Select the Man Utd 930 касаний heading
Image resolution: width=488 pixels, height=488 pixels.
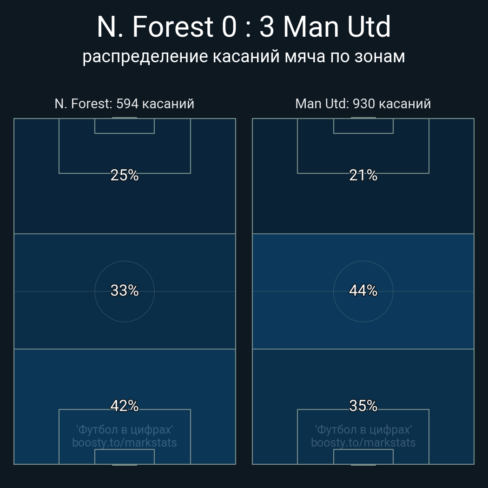pos(363,104)
